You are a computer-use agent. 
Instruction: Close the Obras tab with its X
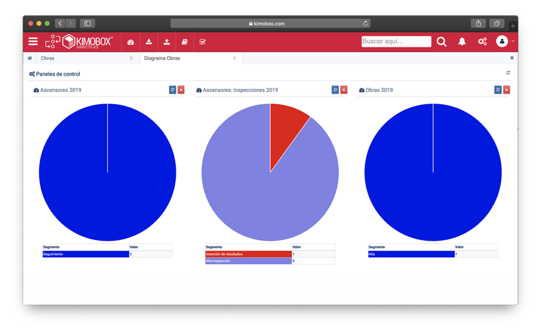click(x=131, y=58)
